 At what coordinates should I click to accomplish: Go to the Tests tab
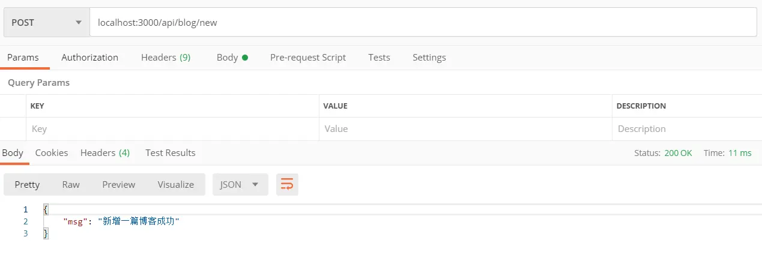[x=379, y=58]
